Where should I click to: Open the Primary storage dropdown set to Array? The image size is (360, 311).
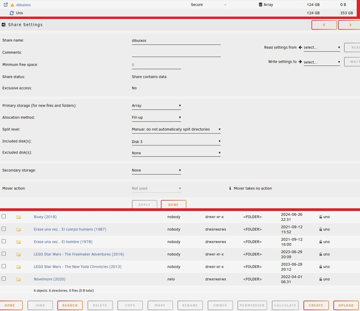[156, 106]
